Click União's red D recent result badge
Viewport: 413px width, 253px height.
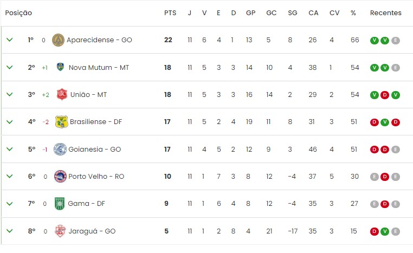(x=385, y=95)
